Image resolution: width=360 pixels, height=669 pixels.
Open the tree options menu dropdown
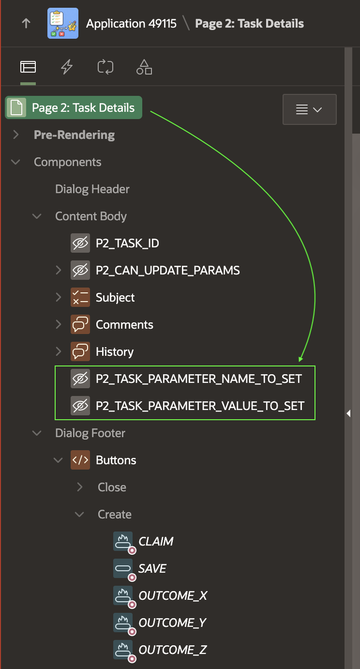(309, 109)
